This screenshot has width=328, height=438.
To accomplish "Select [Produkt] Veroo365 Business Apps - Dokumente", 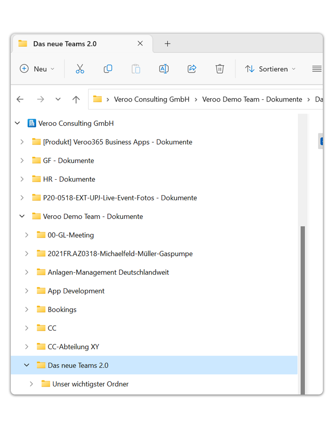I will tap(118, 142).
